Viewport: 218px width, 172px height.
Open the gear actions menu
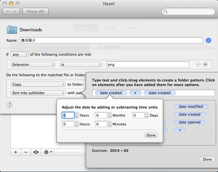pyautogui.click(x=48, y=152)
